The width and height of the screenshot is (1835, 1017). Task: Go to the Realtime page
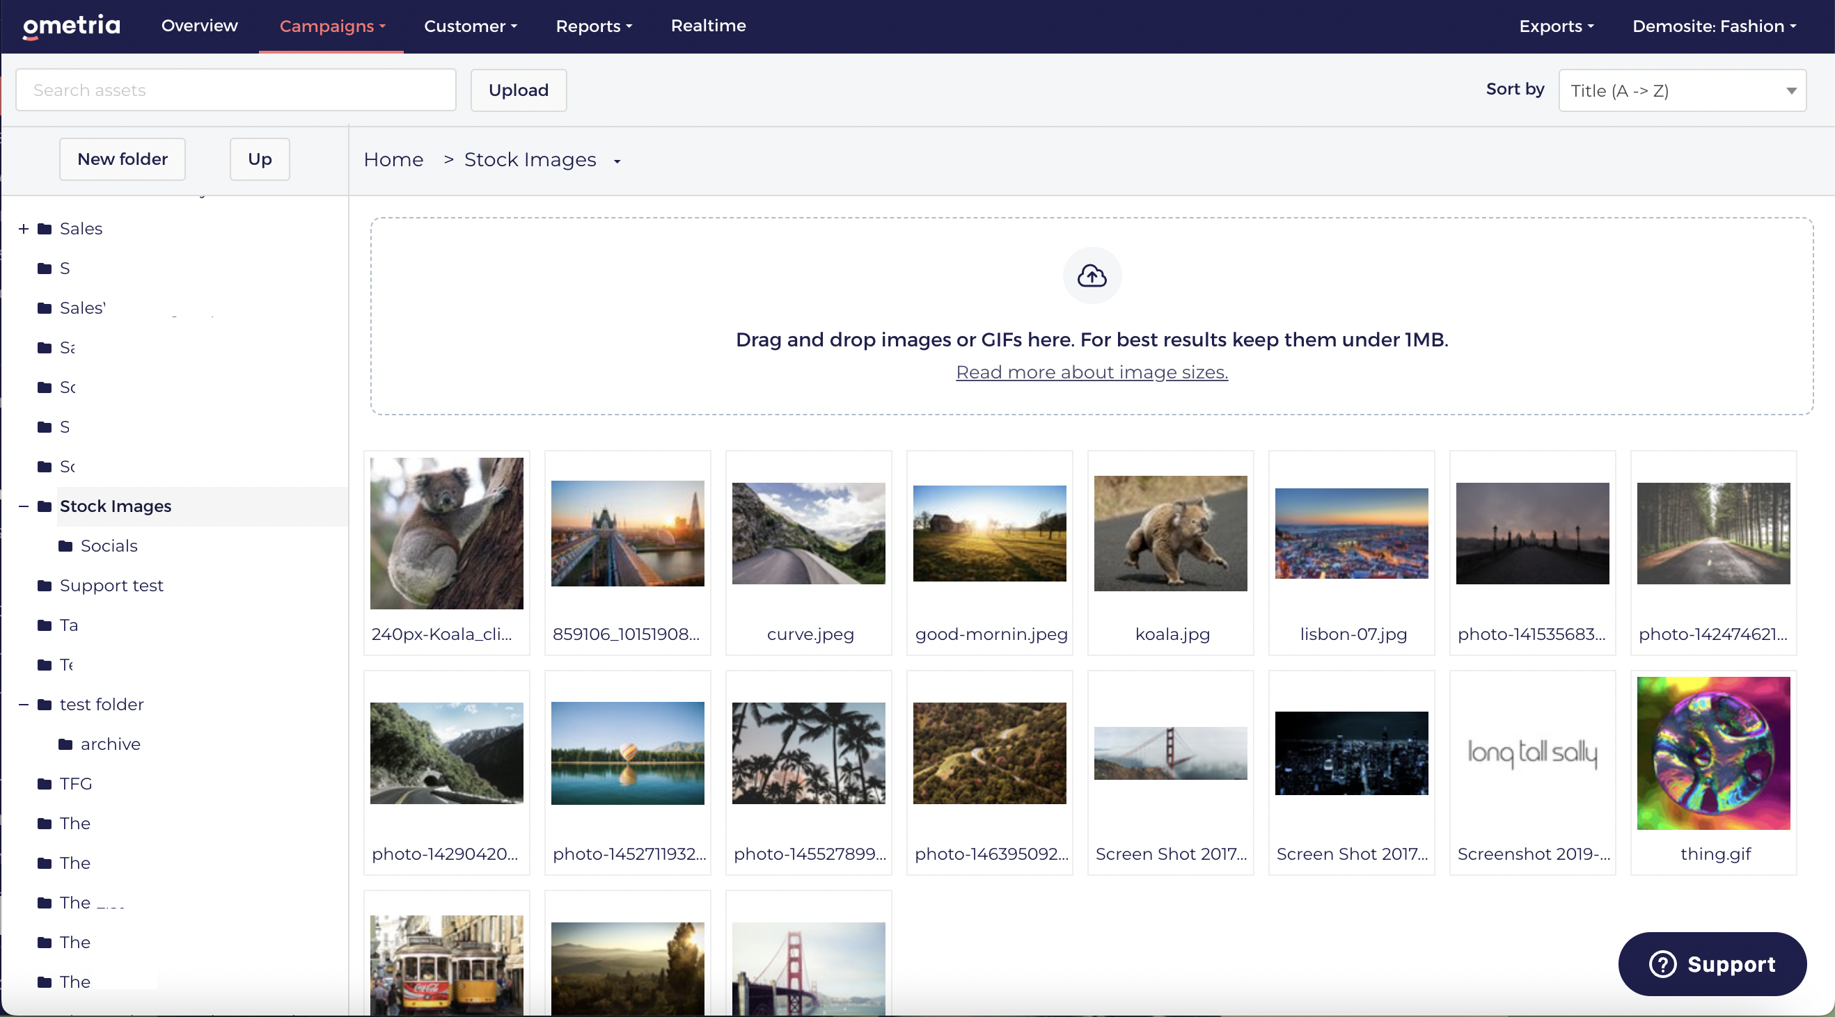708,26
